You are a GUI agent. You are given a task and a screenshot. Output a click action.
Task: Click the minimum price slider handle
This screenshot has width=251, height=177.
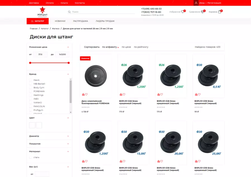click(30, 63)
